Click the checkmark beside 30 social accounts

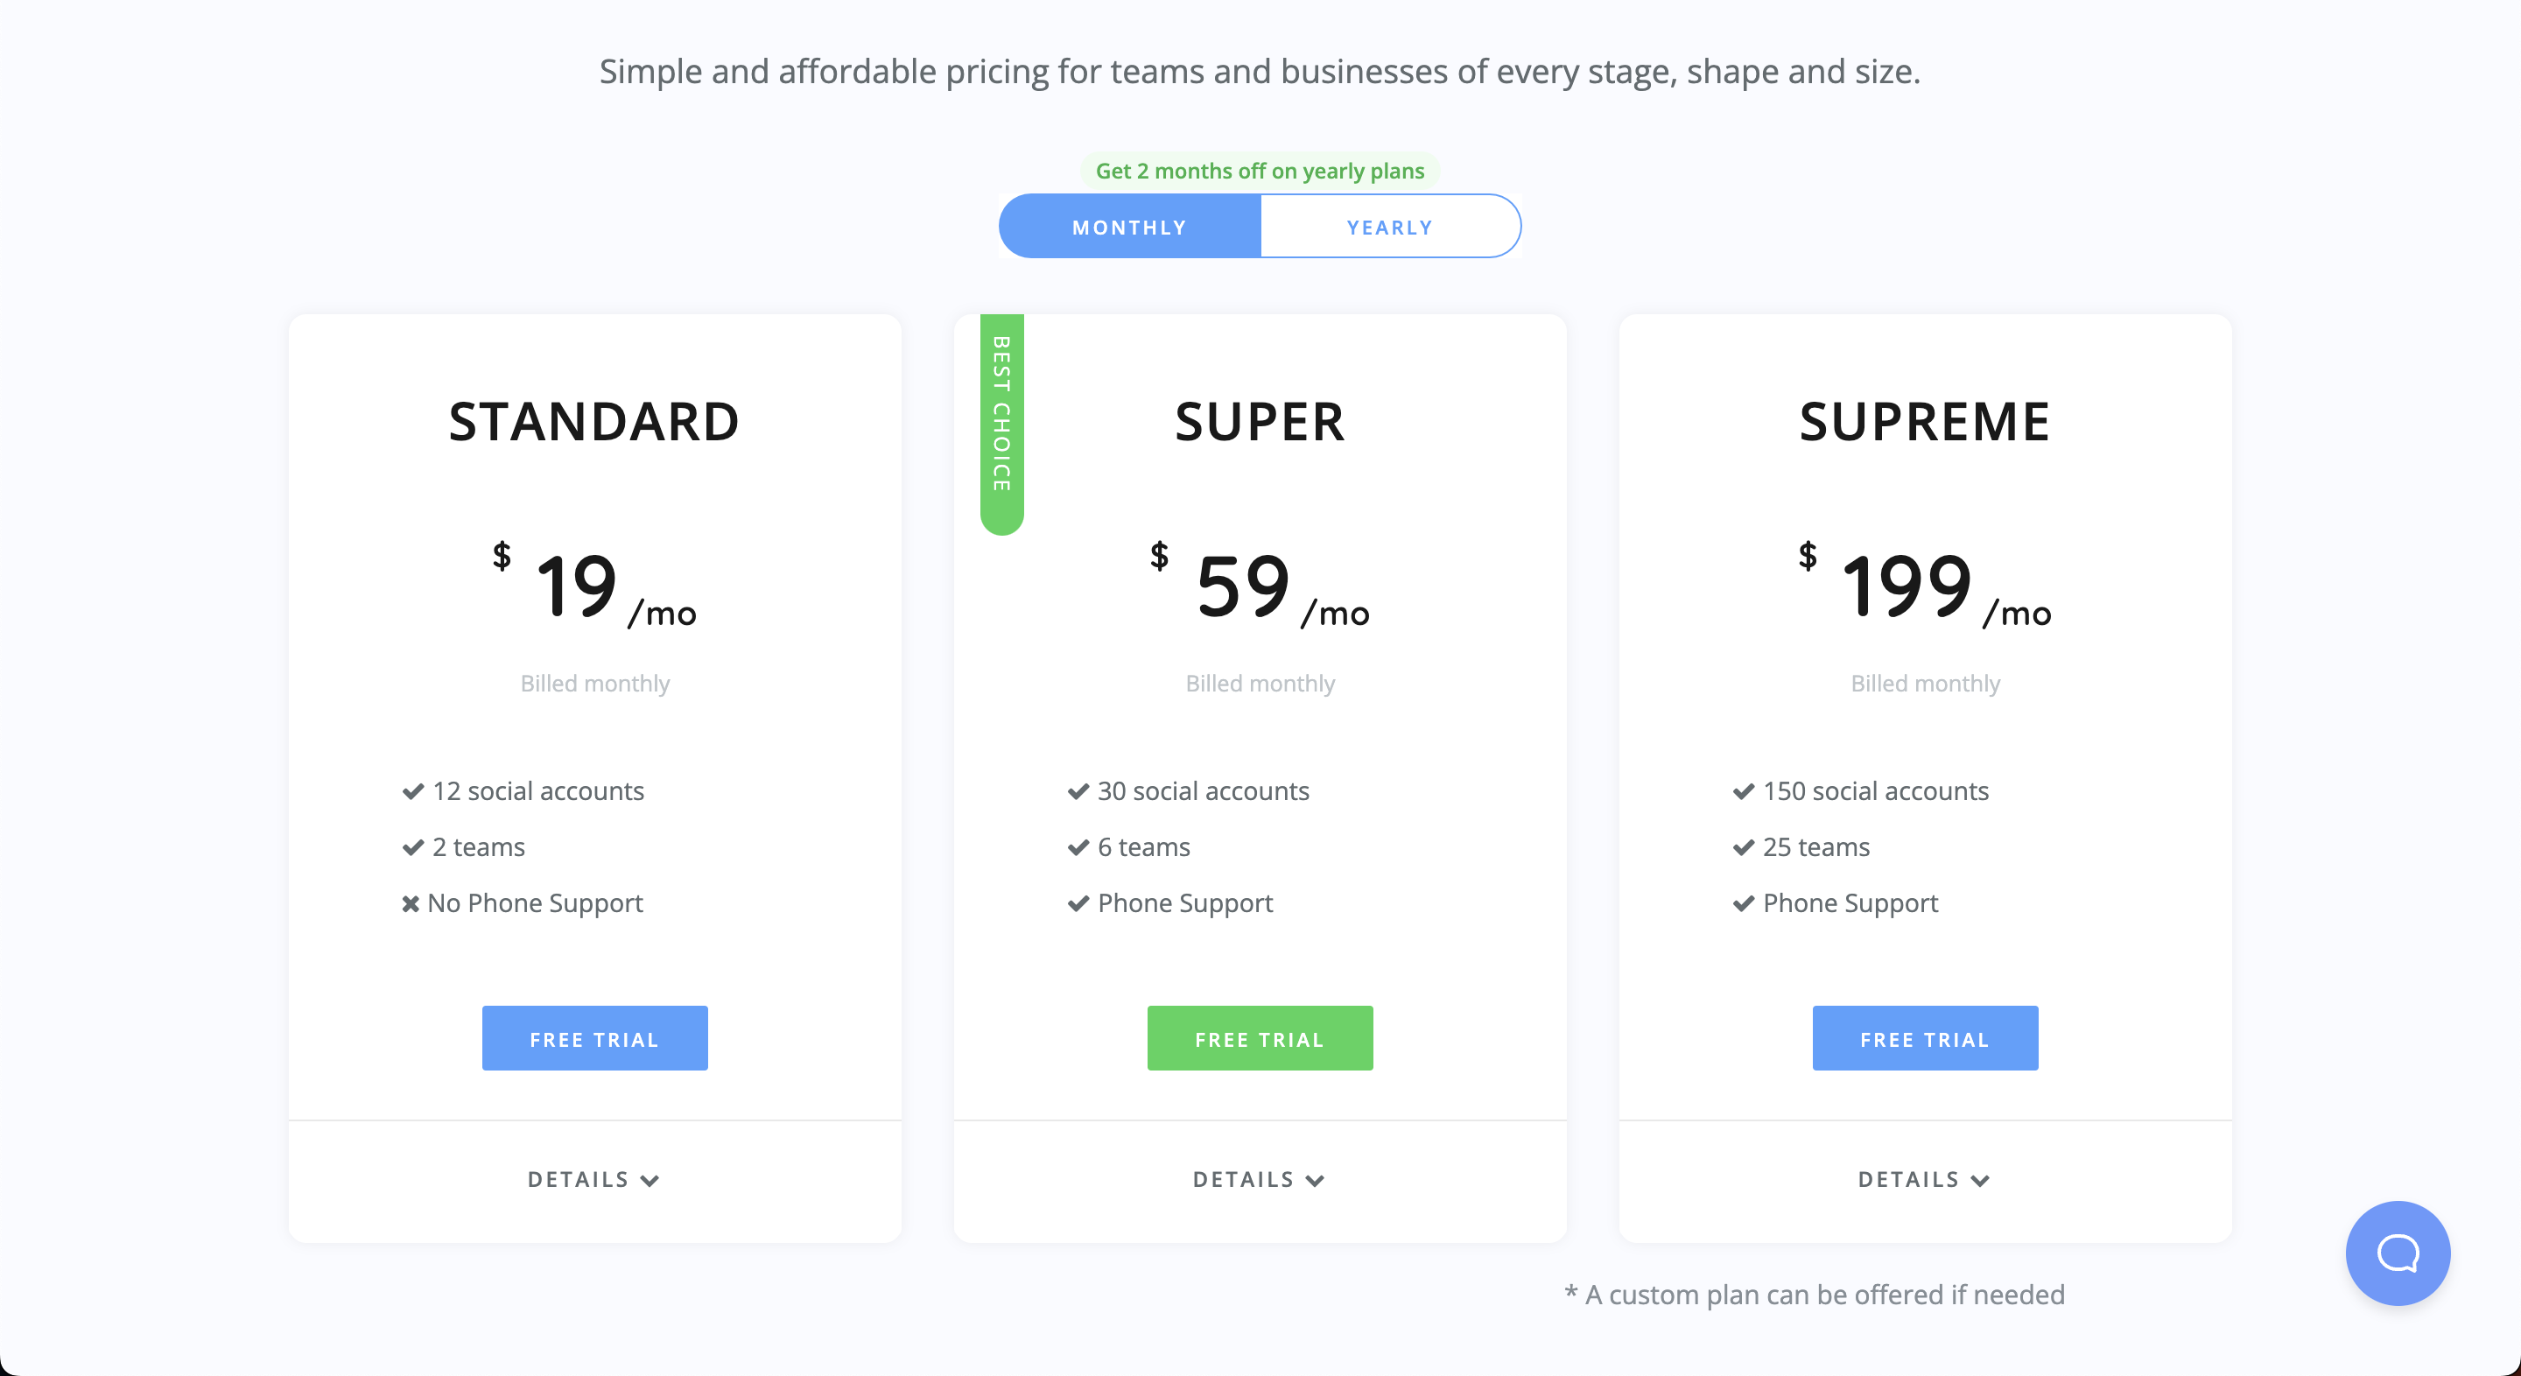tap(1078, 790)
